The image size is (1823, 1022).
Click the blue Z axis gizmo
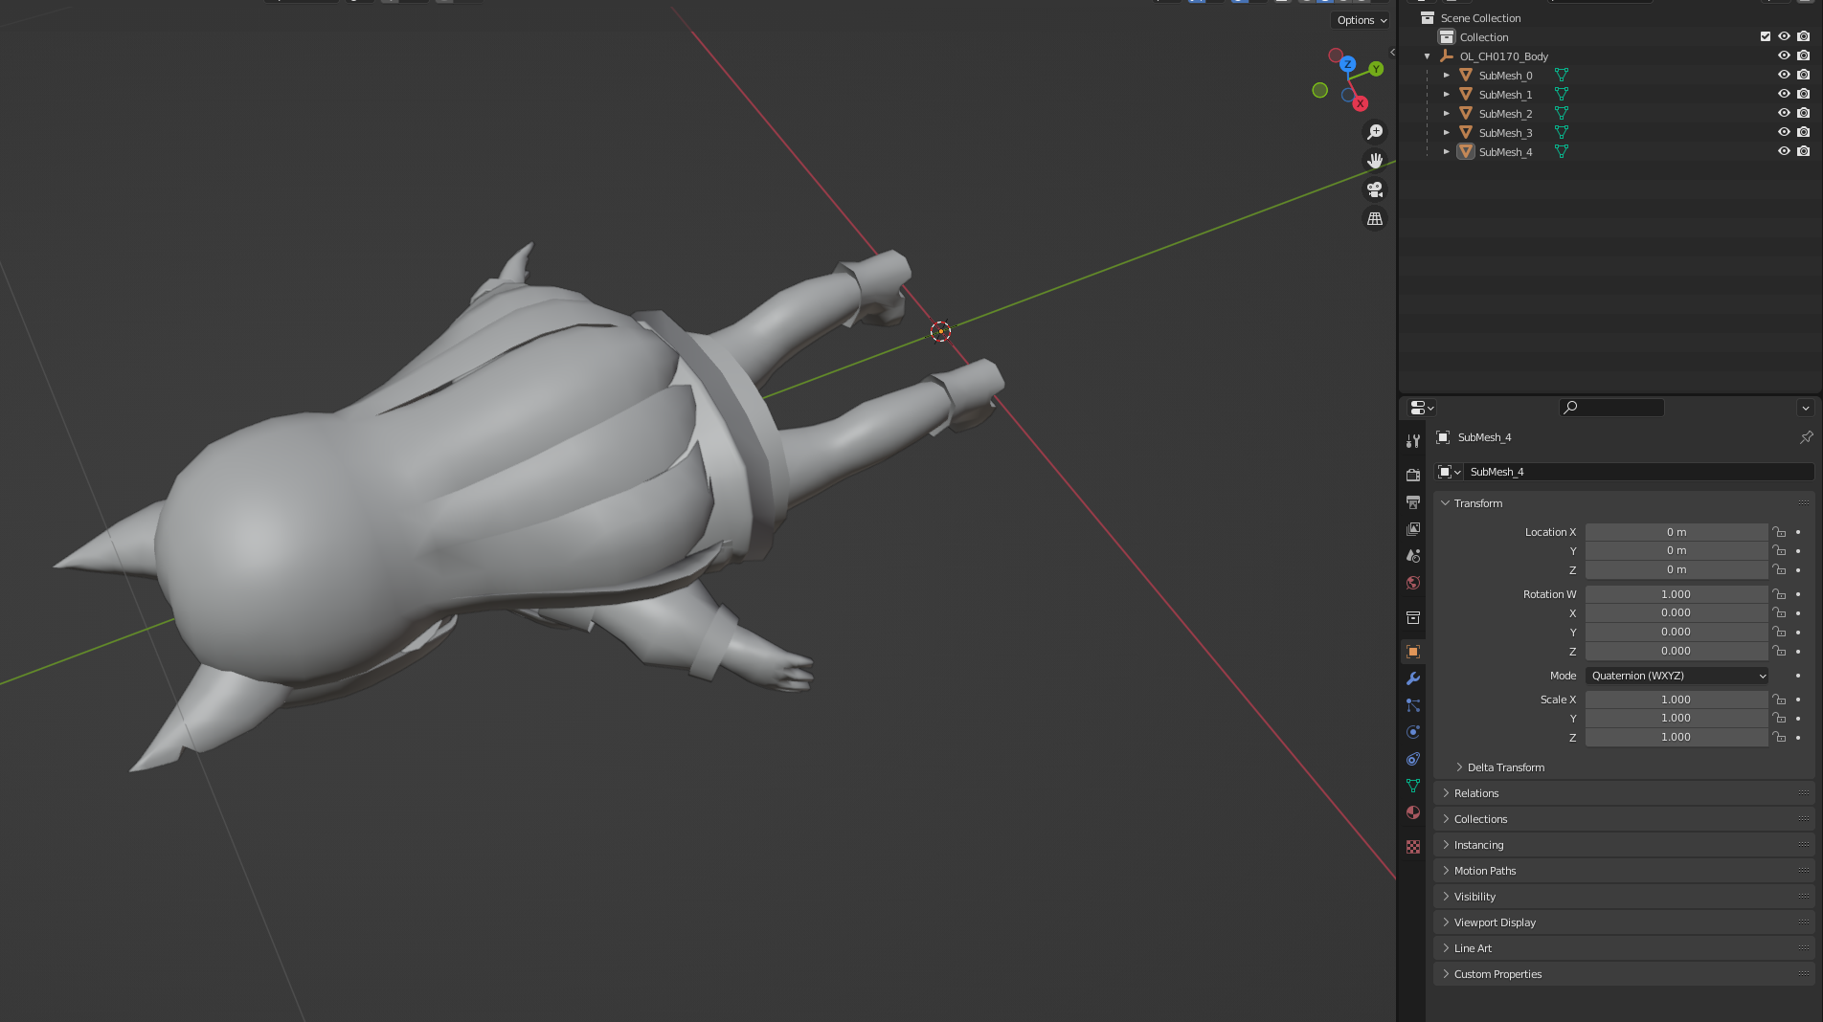pyautogui.click(x=1347, y=64)
